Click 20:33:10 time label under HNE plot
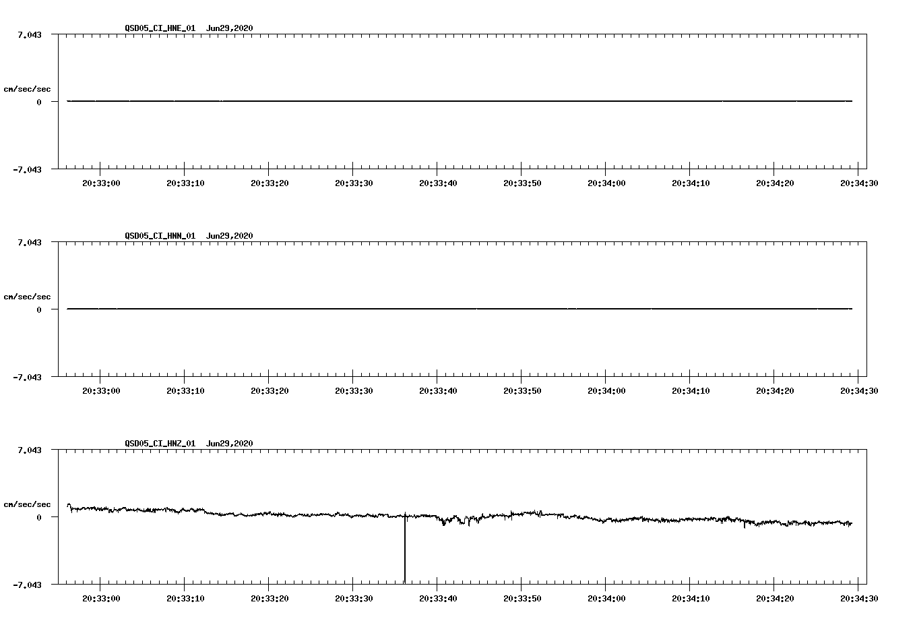Screen dimensions: 915x623 (185, 183)
